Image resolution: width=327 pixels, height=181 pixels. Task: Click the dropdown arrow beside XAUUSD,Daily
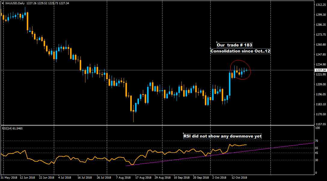pos(3,3)
